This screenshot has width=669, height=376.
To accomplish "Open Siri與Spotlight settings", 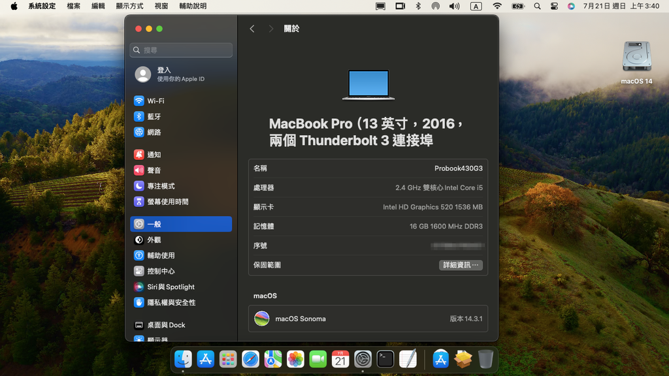I will pyautogui.click(x=181, y=287).
